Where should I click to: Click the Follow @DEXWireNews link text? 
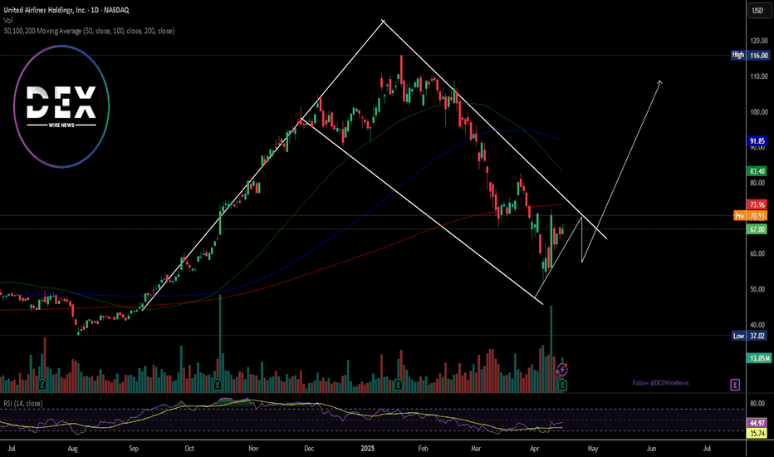[660, 383]
